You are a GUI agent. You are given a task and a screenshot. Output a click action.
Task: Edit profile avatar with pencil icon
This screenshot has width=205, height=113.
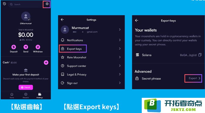[x=29, y=20]
